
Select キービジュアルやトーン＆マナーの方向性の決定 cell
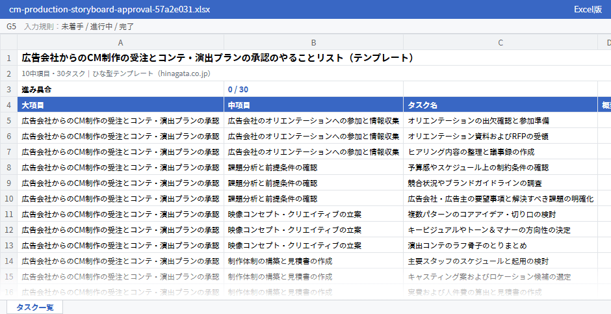click(x=500, y=229)
